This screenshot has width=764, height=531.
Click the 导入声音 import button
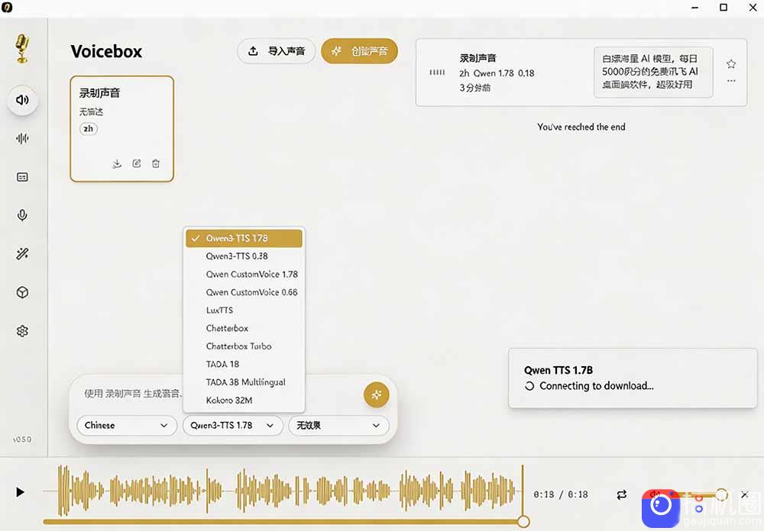(277, 51)
